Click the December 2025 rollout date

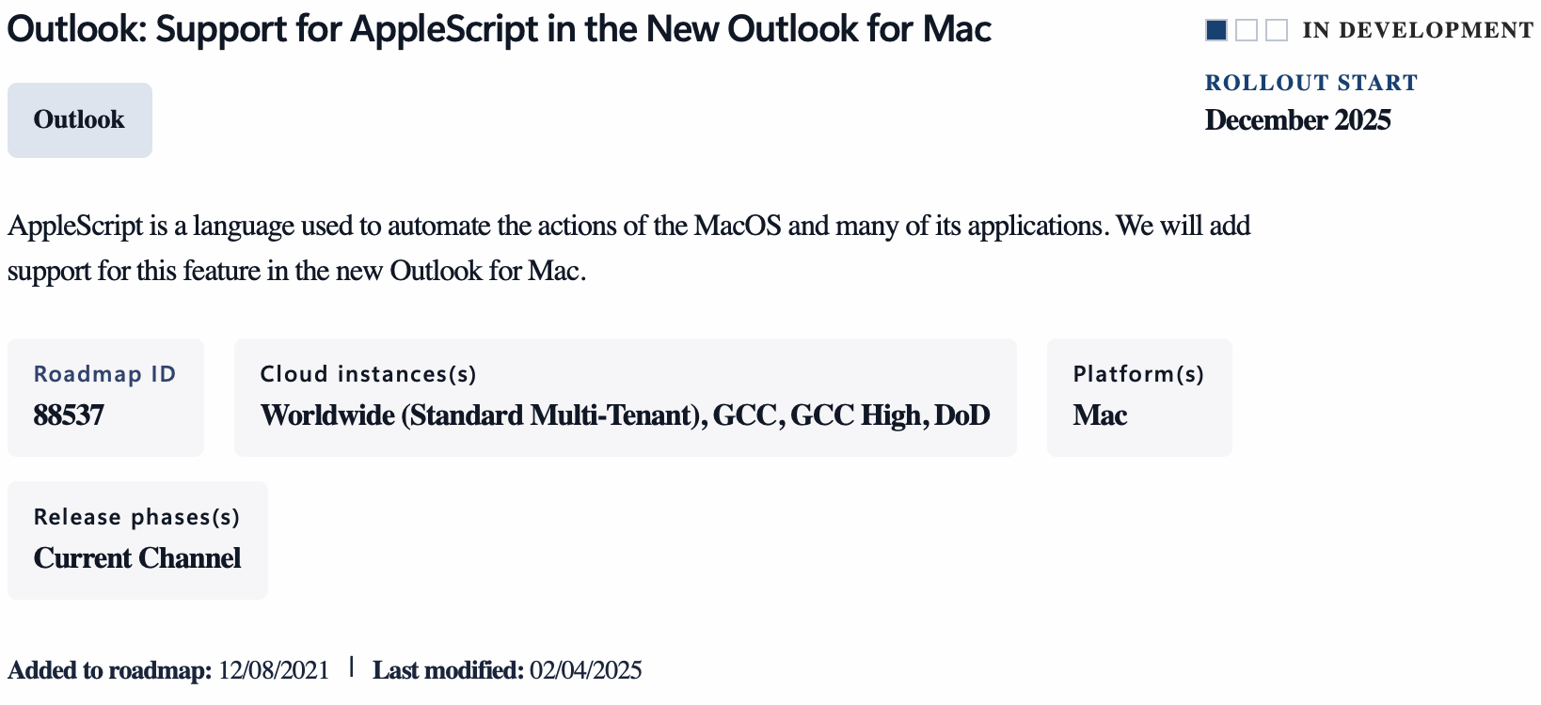pos(1298,120)
